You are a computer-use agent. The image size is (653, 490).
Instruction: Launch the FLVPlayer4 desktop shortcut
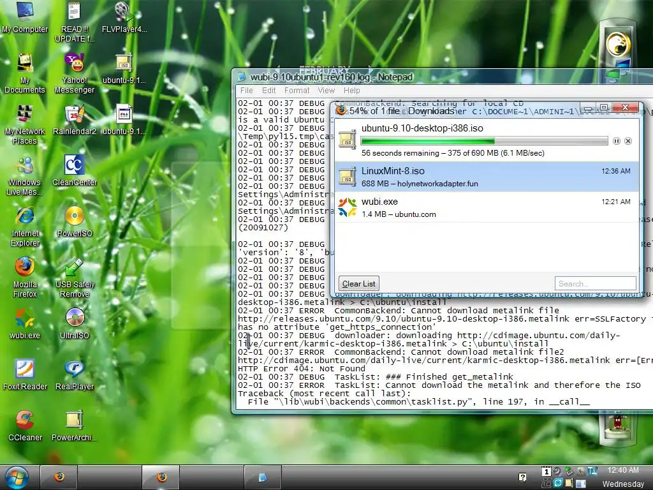(124, 17)
